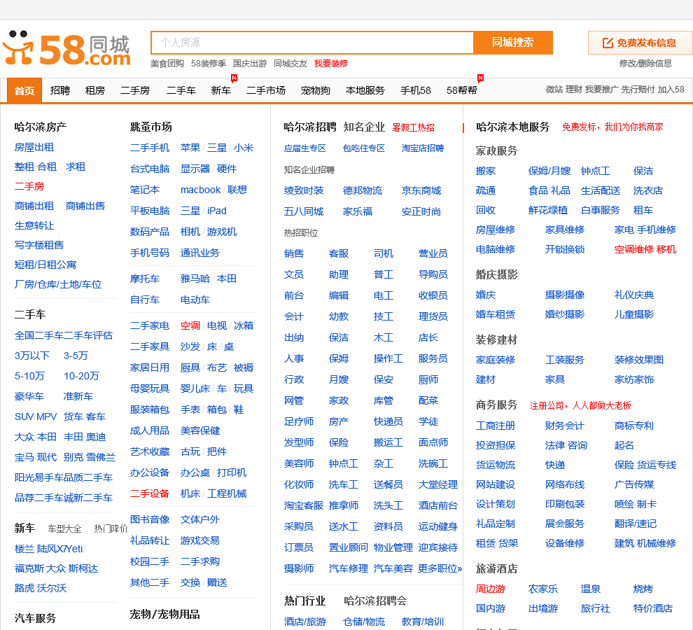
Task: Click macbook link beside 笔记本
Action: [x=201, y=190]
